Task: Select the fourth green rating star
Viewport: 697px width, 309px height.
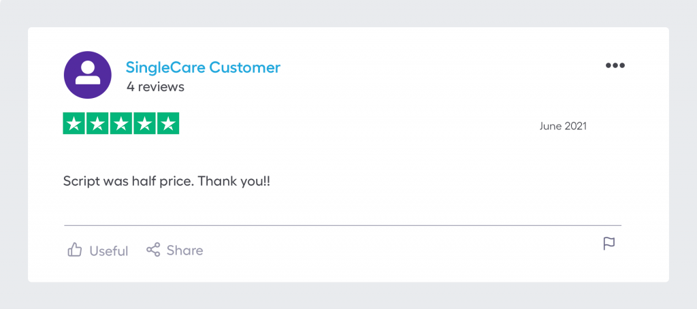Action: tap(144, 123)
